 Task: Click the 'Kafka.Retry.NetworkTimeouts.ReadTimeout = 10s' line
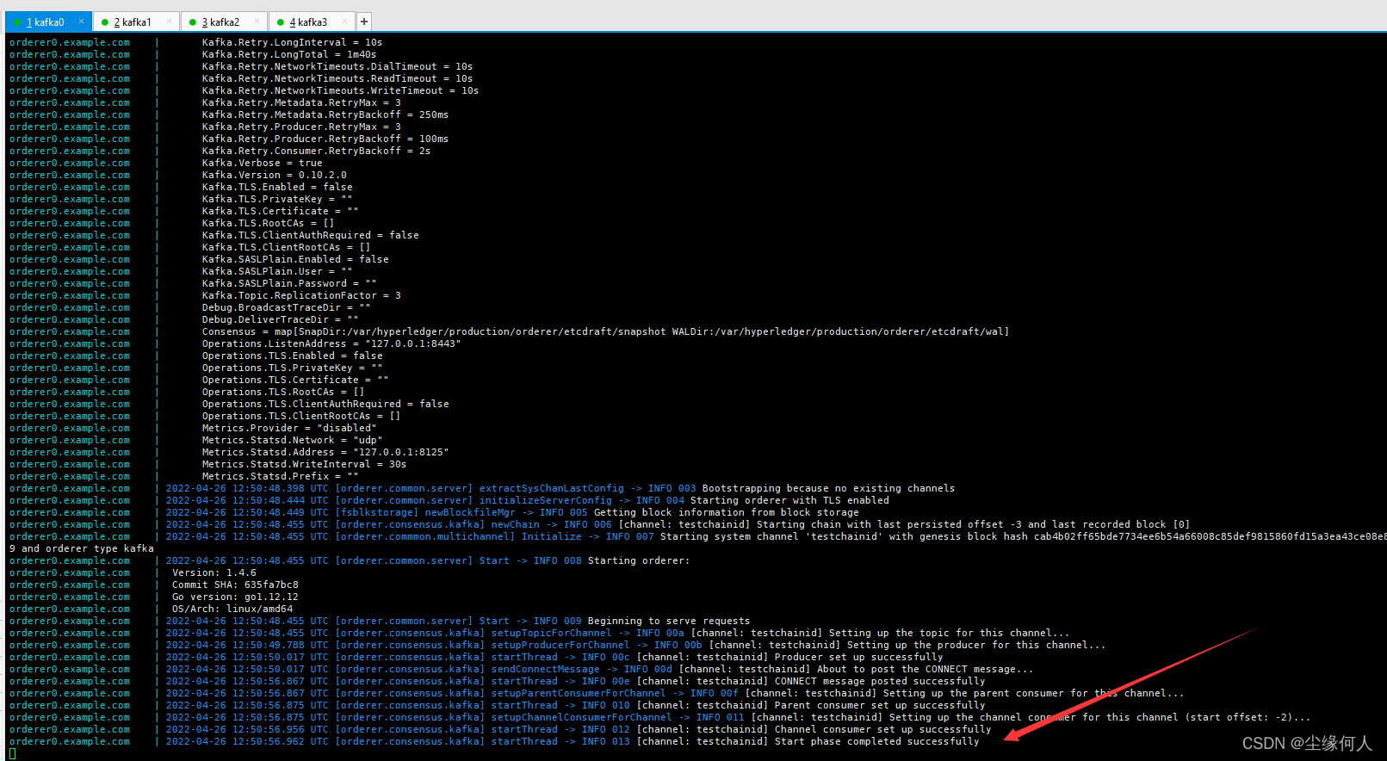click(337, 78)
